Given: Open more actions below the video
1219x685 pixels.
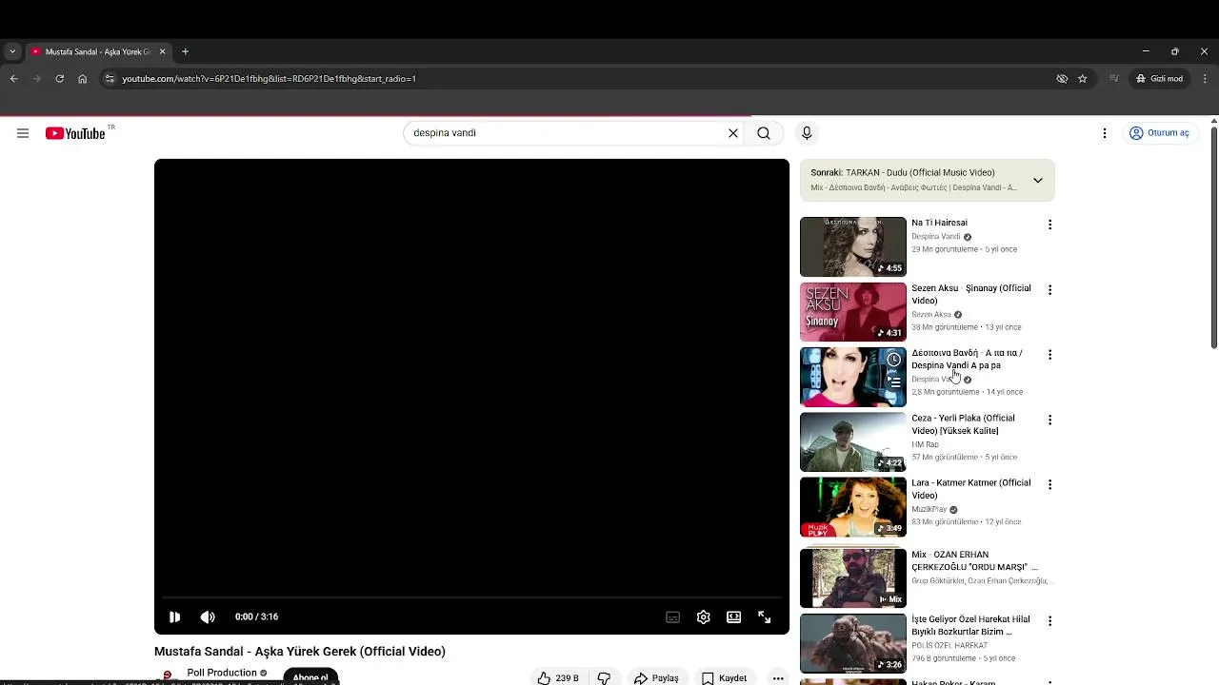Looking at the screenshot, I should tap(778, 678).
